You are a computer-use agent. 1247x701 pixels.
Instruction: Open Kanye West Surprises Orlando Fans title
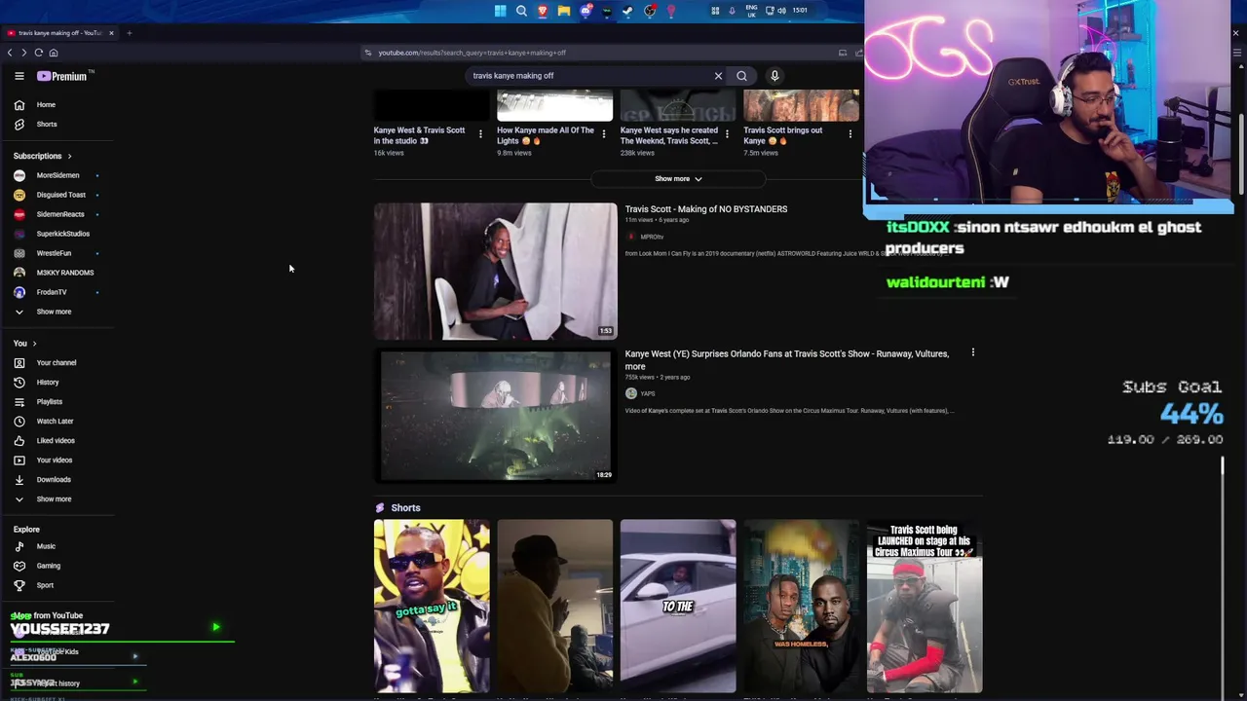point(786,359)
